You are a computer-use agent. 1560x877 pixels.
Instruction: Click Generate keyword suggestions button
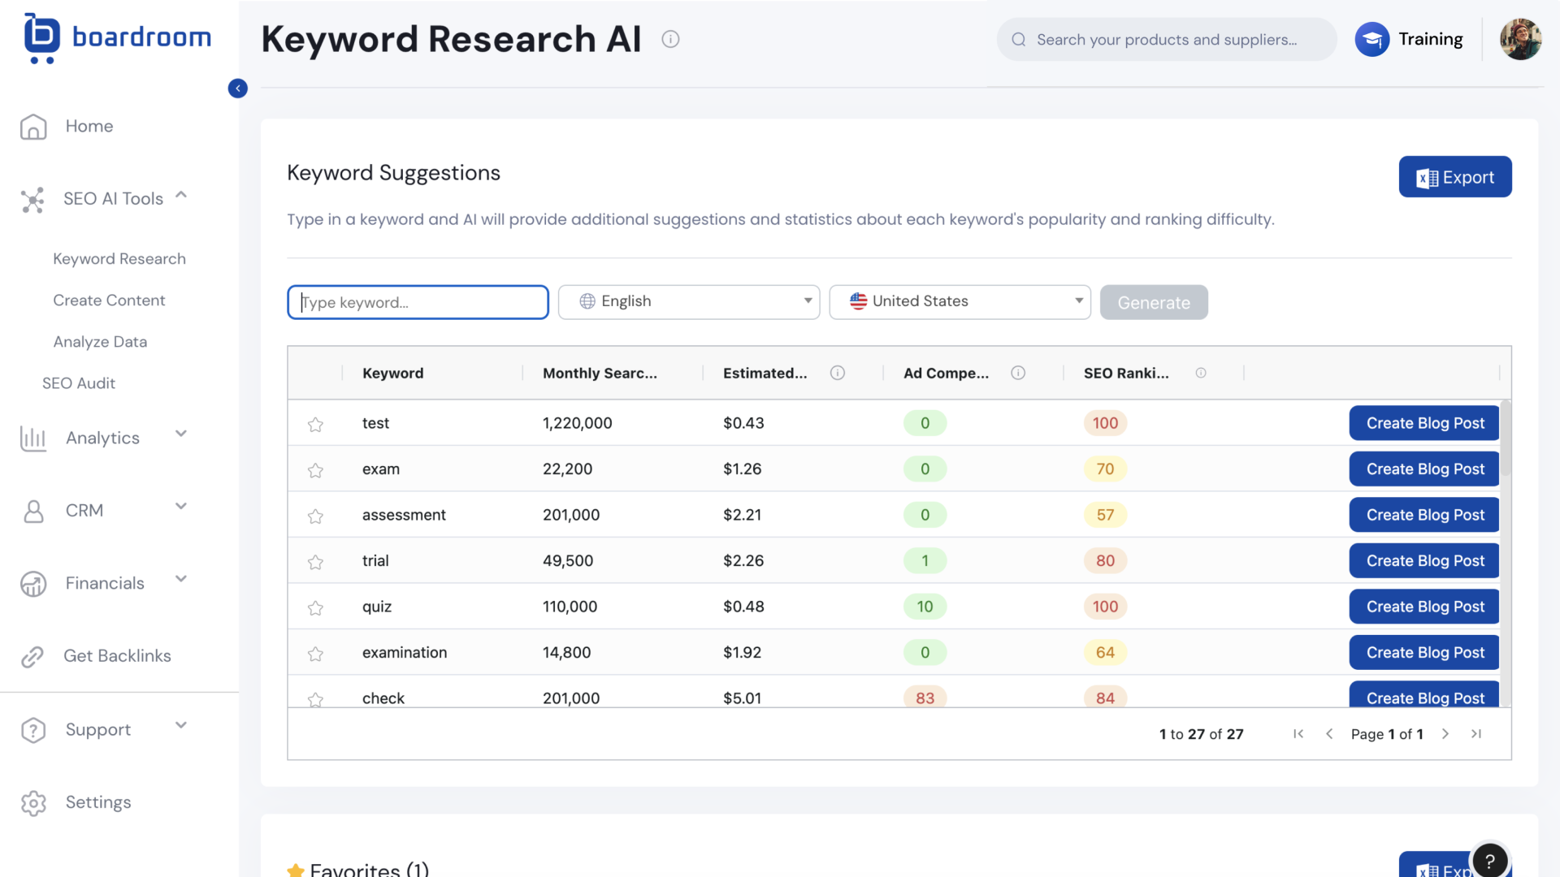tap(1154, 301)
